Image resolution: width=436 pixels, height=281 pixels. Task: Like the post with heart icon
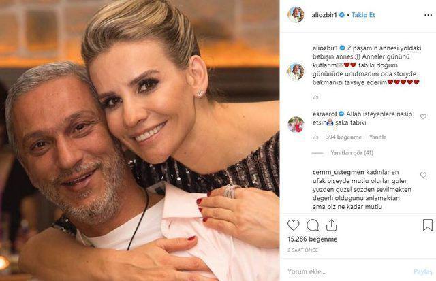point(294,225)
